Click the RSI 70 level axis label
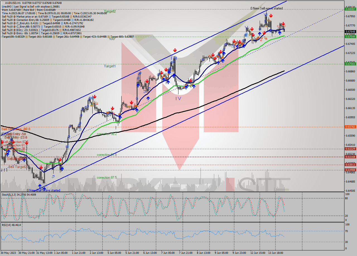 [347, 231]
